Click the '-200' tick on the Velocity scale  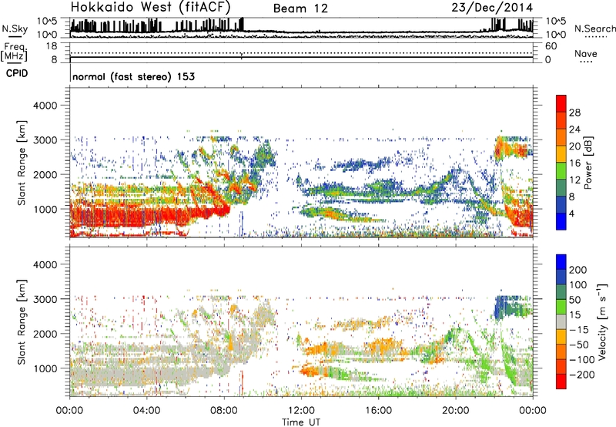click(x=581, y=375)
